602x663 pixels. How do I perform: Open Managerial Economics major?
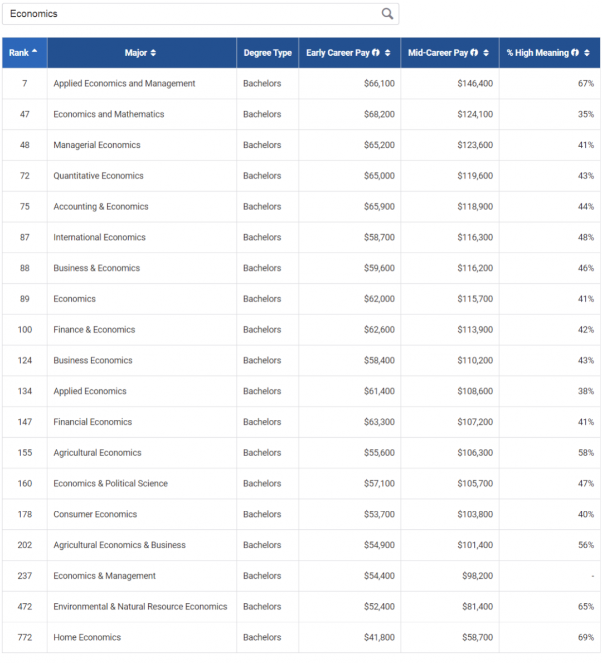[x=97, y=145]
